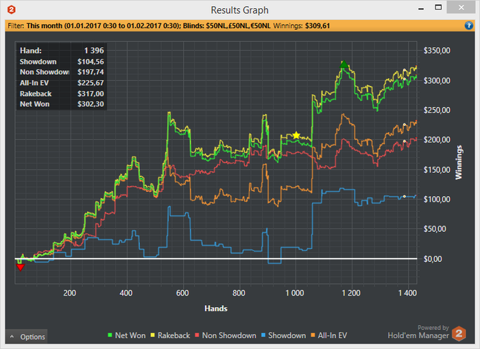Click the 1 000 hands x-axis label
Image resolution: width=480 pixels, height=349 pixels.
pyautogui.click(x=294, y=293)
